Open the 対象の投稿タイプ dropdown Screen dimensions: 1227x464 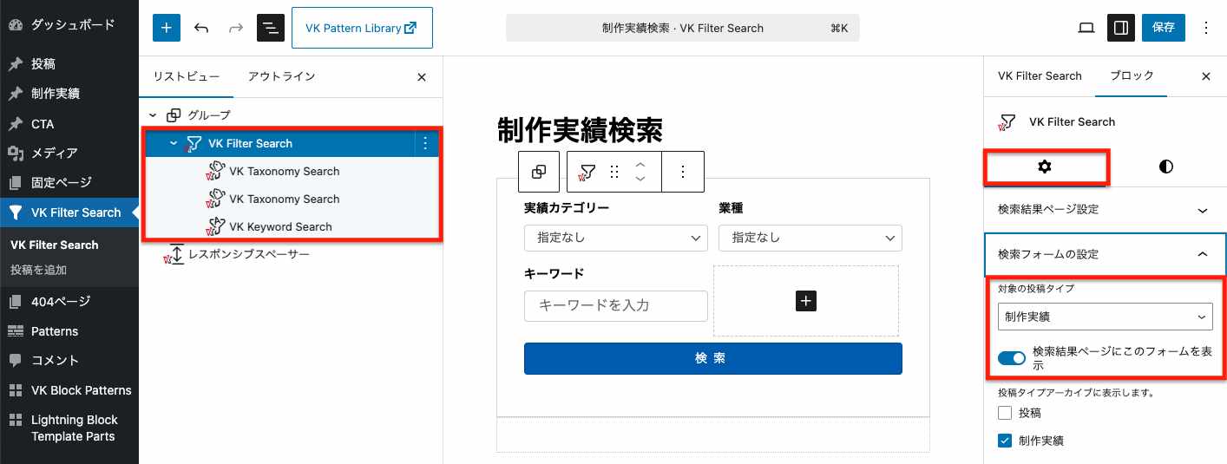click(1105, 317)
